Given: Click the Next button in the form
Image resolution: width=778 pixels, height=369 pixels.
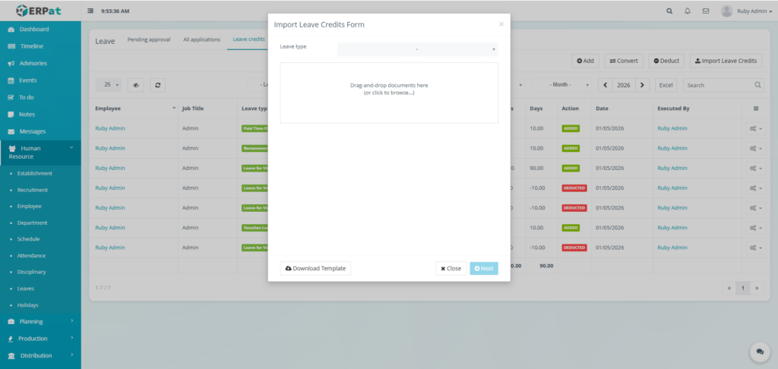Looking at the screenshot, I should [x=484, y=268].
